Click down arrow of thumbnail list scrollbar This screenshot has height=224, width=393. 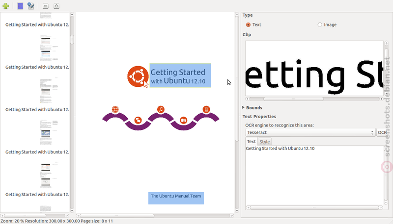tap(72, 210)
